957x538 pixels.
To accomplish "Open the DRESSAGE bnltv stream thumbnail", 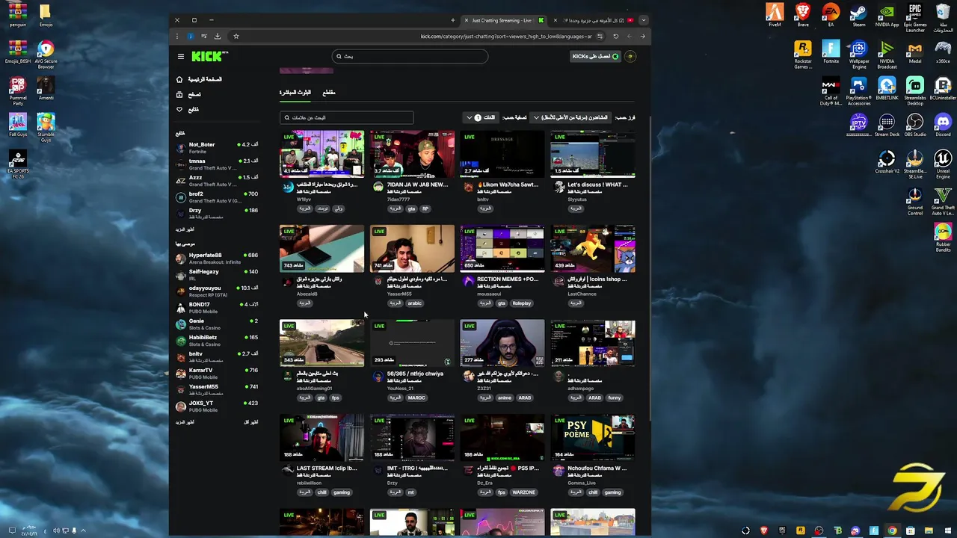I will 502,154.
